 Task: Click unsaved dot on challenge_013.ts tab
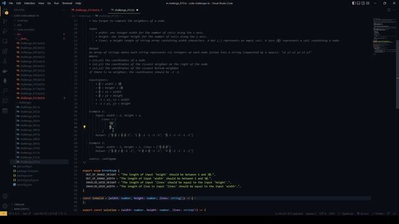[x=137, y=10]
